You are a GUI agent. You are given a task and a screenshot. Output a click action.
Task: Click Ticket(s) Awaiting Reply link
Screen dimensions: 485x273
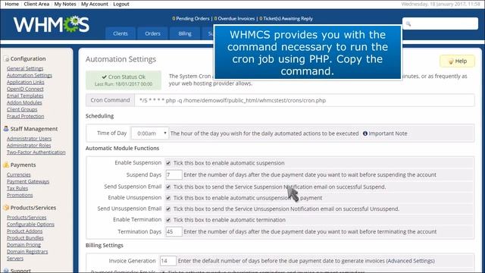(286, 18)
